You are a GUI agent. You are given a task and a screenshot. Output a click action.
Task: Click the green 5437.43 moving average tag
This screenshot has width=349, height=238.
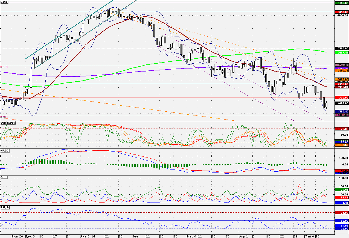tap(342, 52)
